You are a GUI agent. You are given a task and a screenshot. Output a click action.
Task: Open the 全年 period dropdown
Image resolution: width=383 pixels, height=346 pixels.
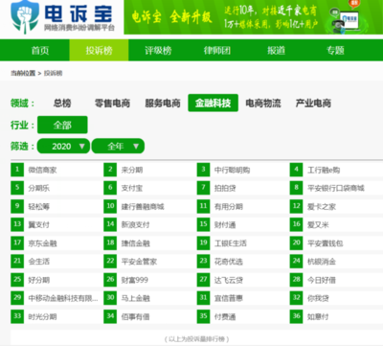tap(118, 147)
